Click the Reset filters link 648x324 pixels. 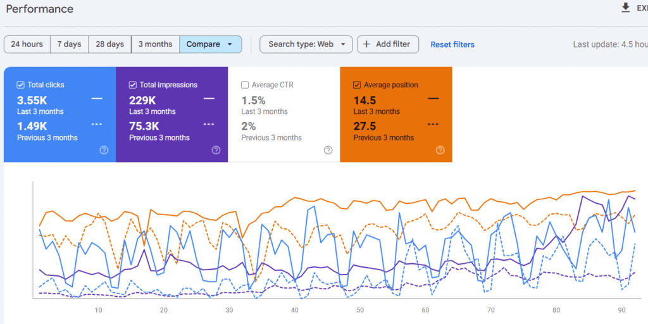(x=452, y=45)
